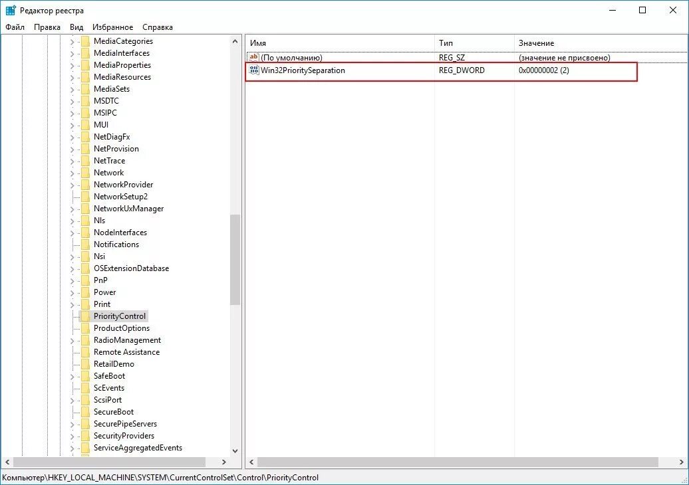Expand the MediaSets key
This screenshot has height=485, width=689.
tap(72, 89)
